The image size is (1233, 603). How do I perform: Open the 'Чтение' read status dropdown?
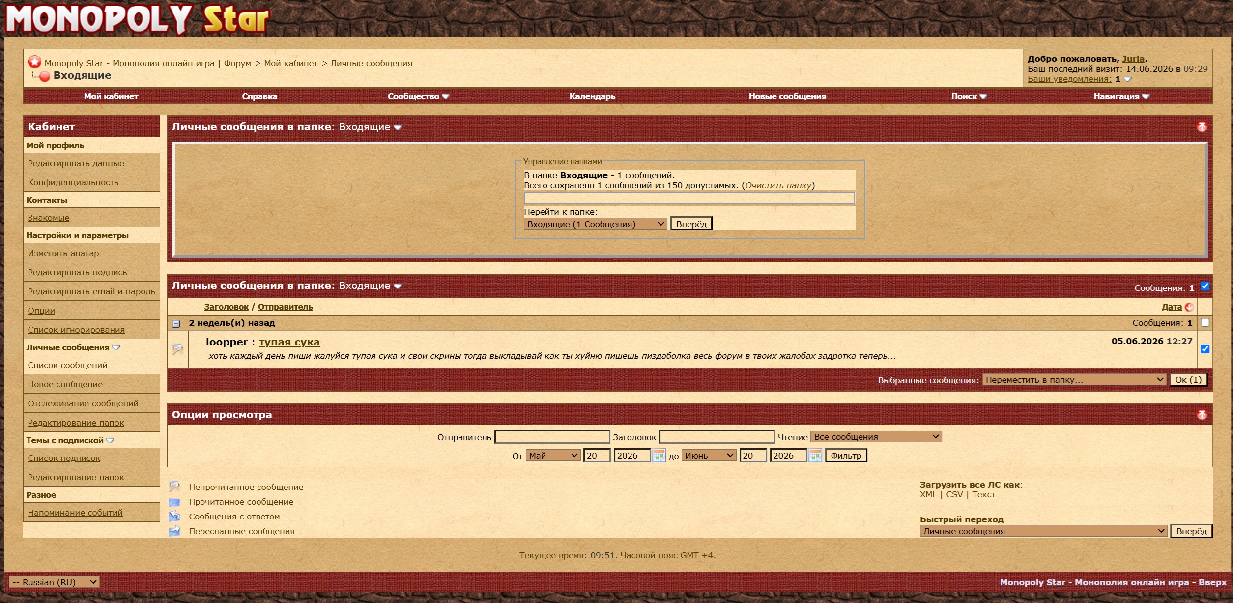click(876, 437)
